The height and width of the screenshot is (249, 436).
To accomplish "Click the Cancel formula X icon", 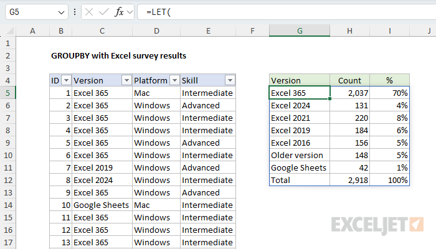I will pos(89,12).
